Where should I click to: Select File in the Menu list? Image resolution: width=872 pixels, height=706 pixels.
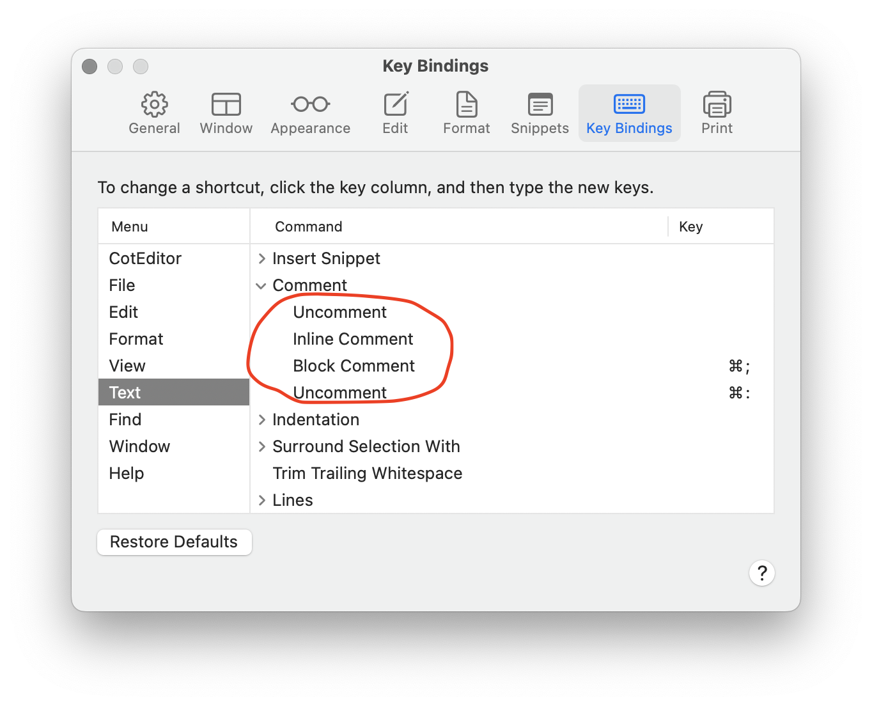pos(121,285)
